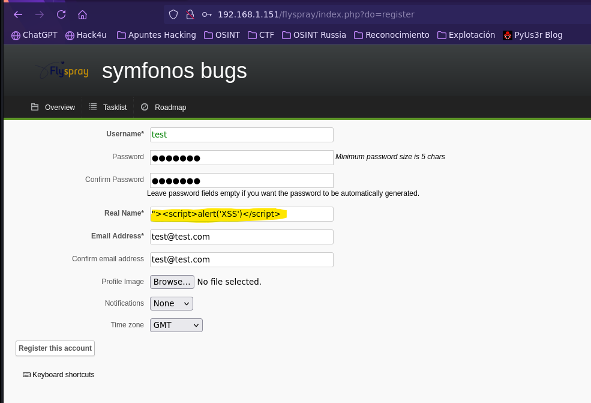Viewport: 591px width, 403px height.
Task: Click the insecure connection lock icon
Action: 190,15
